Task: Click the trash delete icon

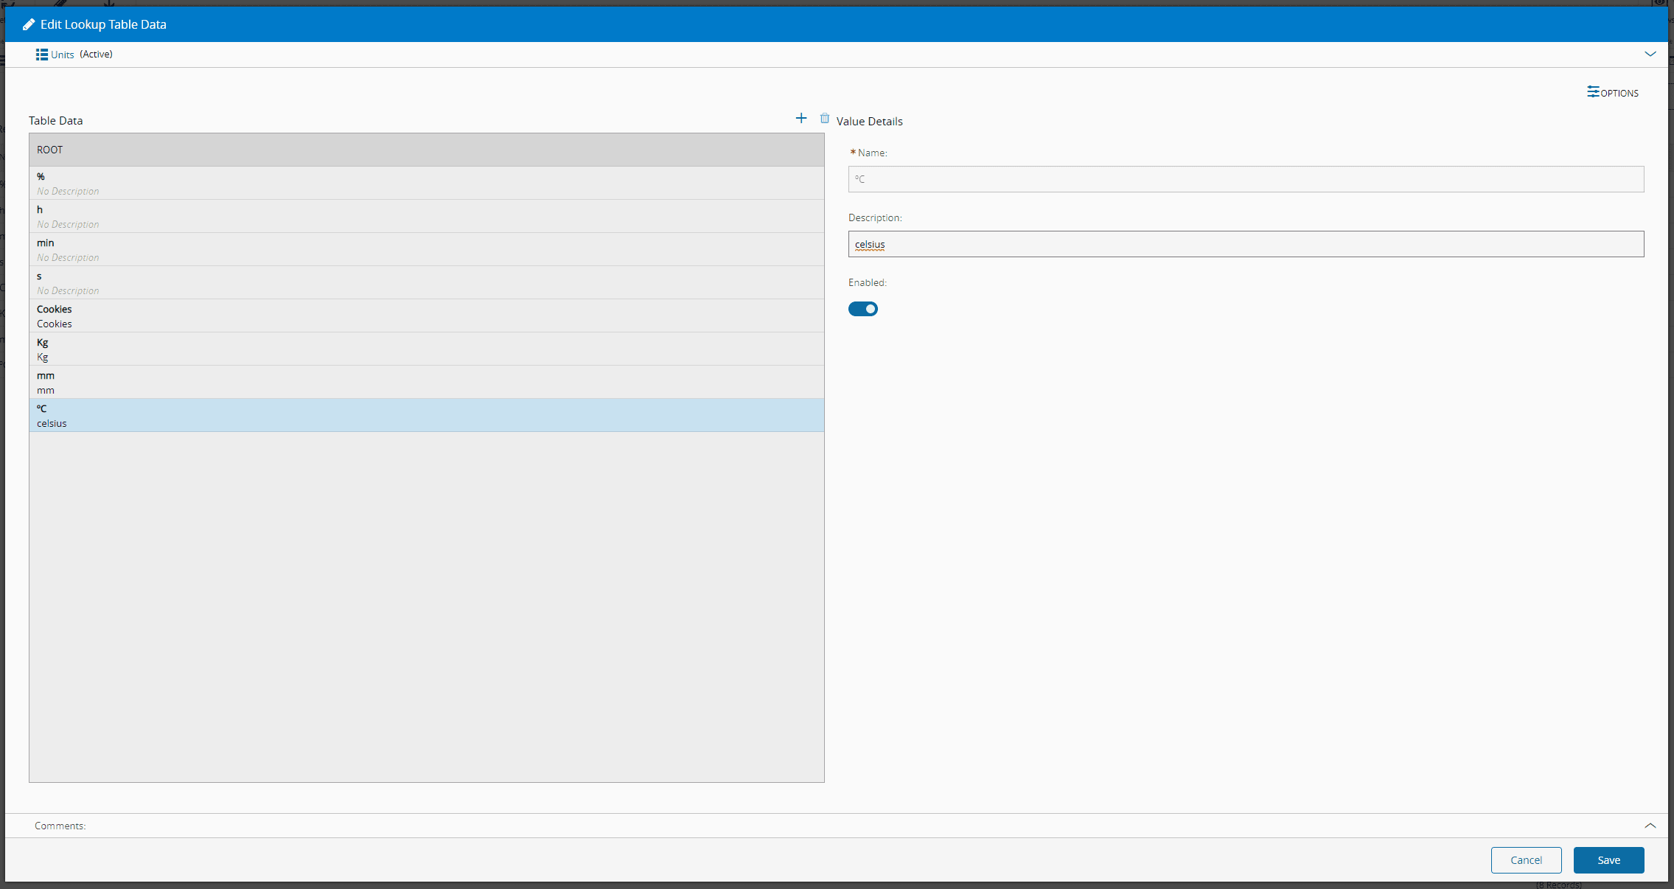Action: click(825, 118)
